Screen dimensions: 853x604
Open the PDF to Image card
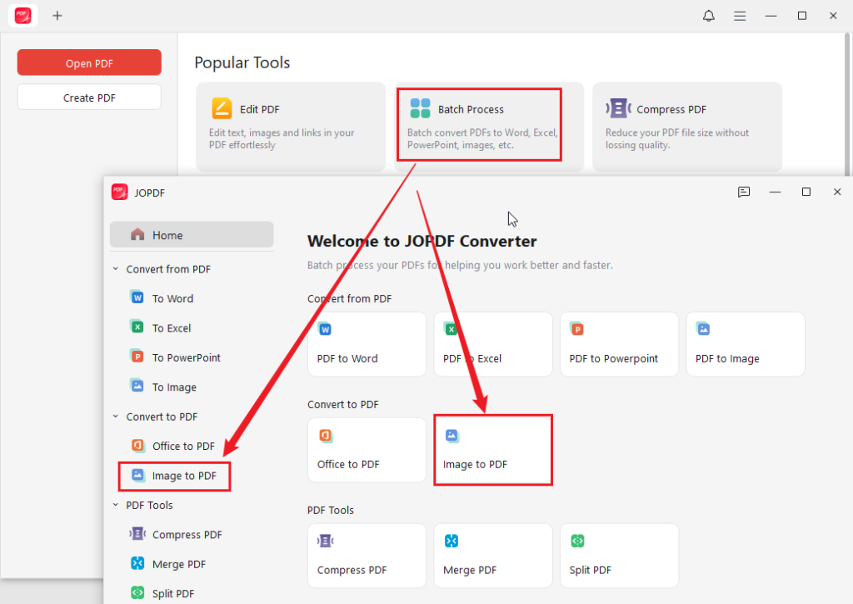coord(746,344)
